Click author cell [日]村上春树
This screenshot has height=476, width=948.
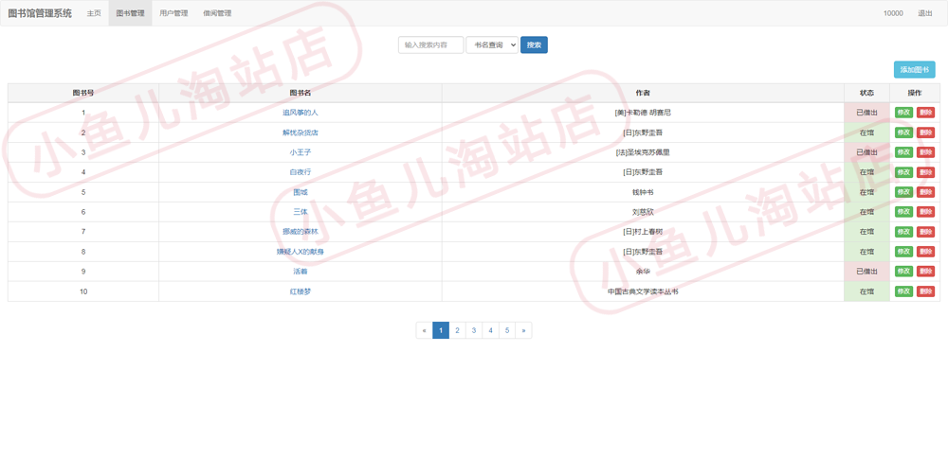pyautogui.click(x=643, y=232)
